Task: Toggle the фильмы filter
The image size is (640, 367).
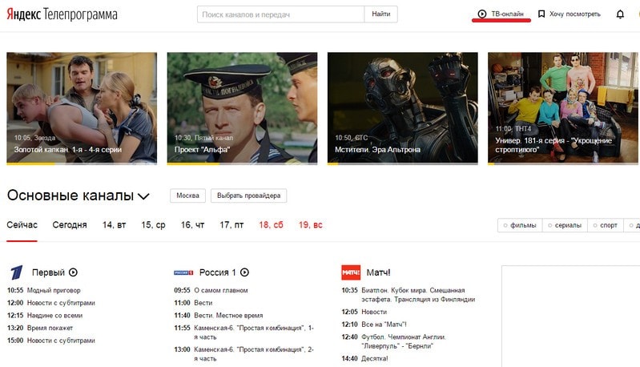Action: (520, 225)
